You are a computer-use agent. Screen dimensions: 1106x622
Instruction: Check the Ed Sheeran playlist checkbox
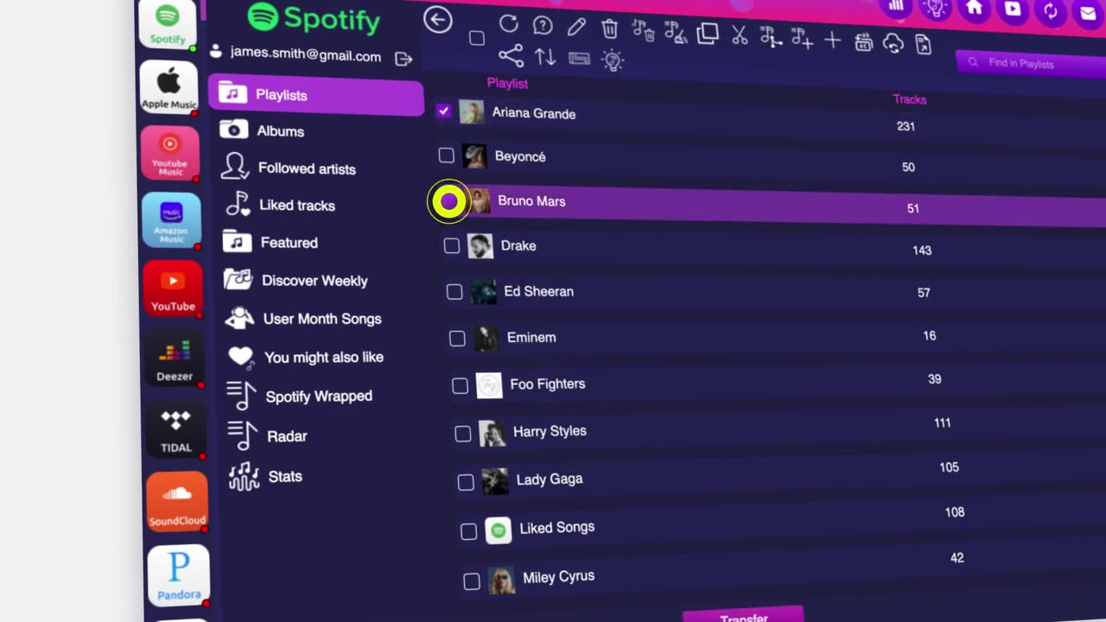pyautogui.click(x=454, y=292)
